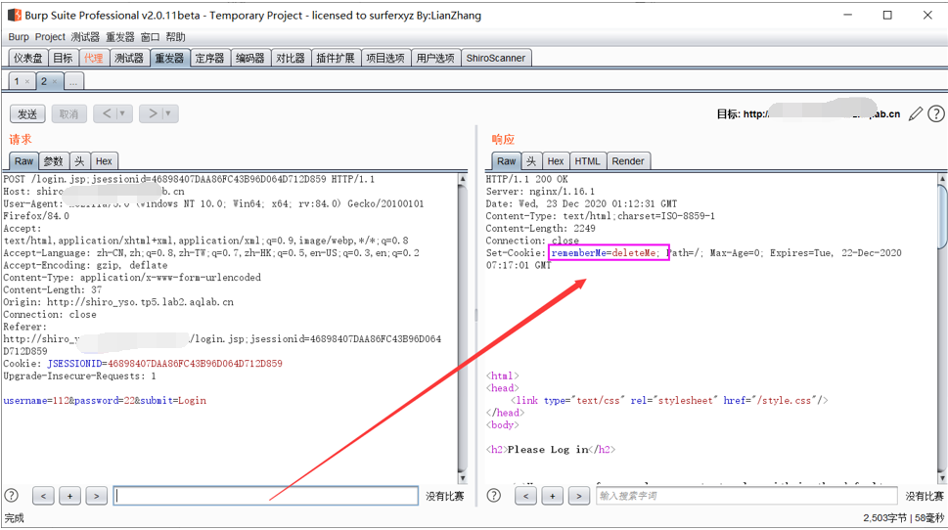The image size is (948, 530).
Task: Click the JSESSIONID cookie line
Action: click(143, 364)
